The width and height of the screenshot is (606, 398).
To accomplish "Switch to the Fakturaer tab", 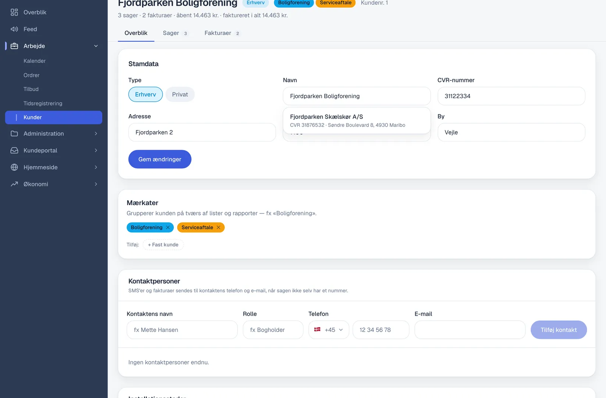I will click(x=222, y=33).
